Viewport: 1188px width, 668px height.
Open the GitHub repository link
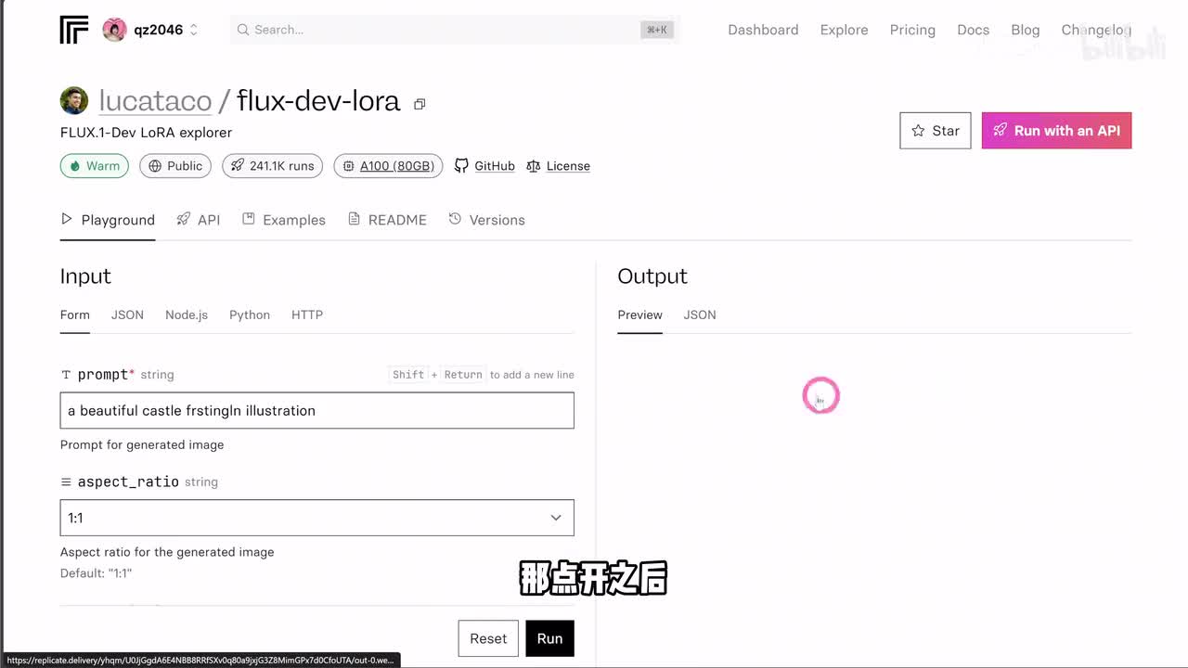pyautogui.click(x=484, y=166)
